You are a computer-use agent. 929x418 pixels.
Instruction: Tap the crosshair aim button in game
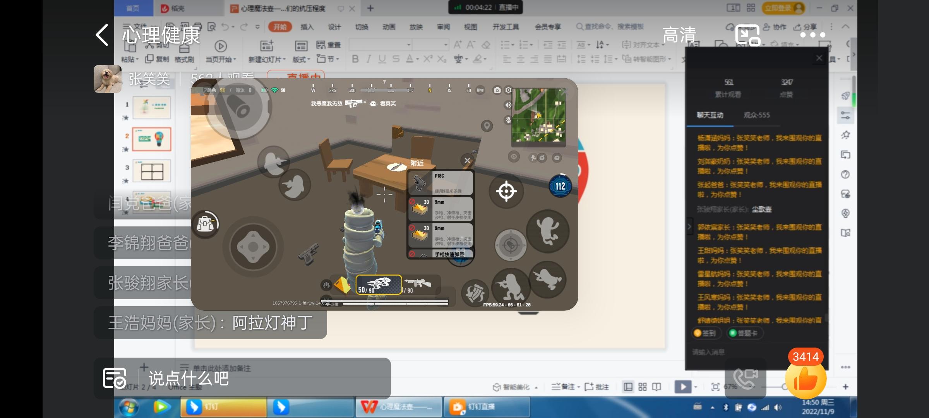[506, 191]
